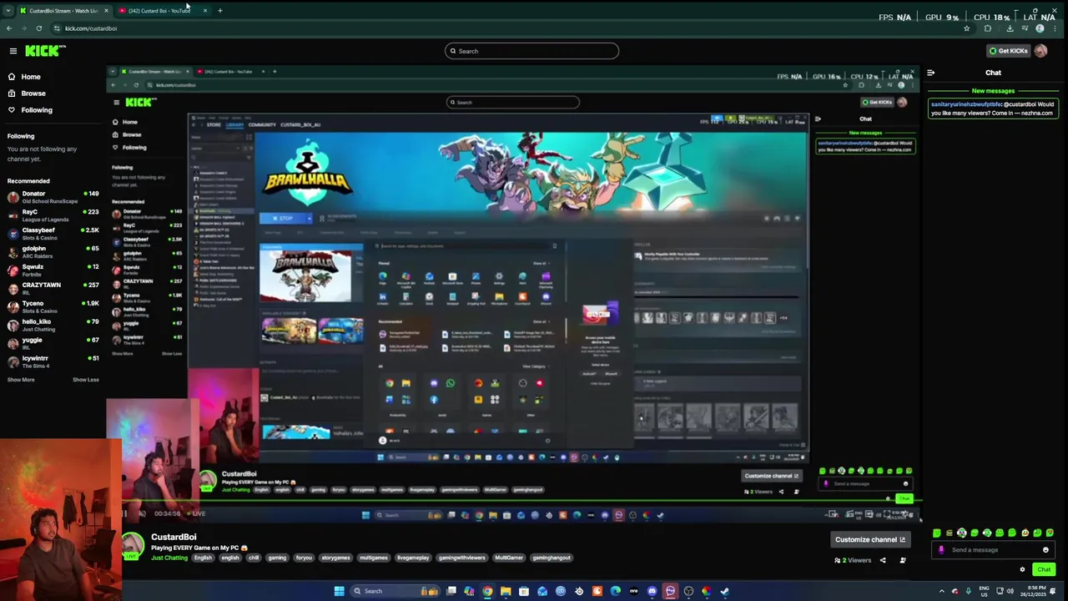
Task: Open File Explorer from the taskbar
Action: pyautogui.click(x=506, y=591)
